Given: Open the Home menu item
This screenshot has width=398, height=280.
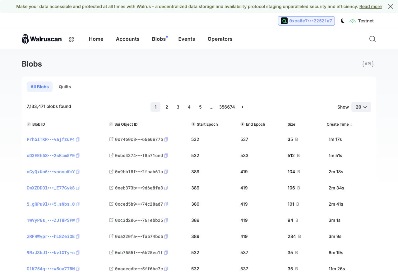Looking at the screenshot, I should 96,39.
